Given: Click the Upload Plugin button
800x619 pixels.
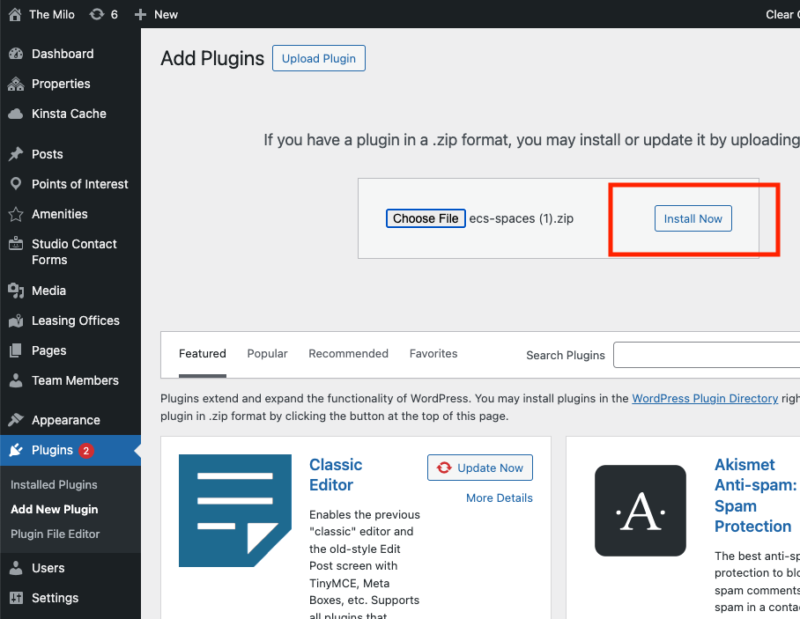Looking at the screenshot, I should 319,58.
